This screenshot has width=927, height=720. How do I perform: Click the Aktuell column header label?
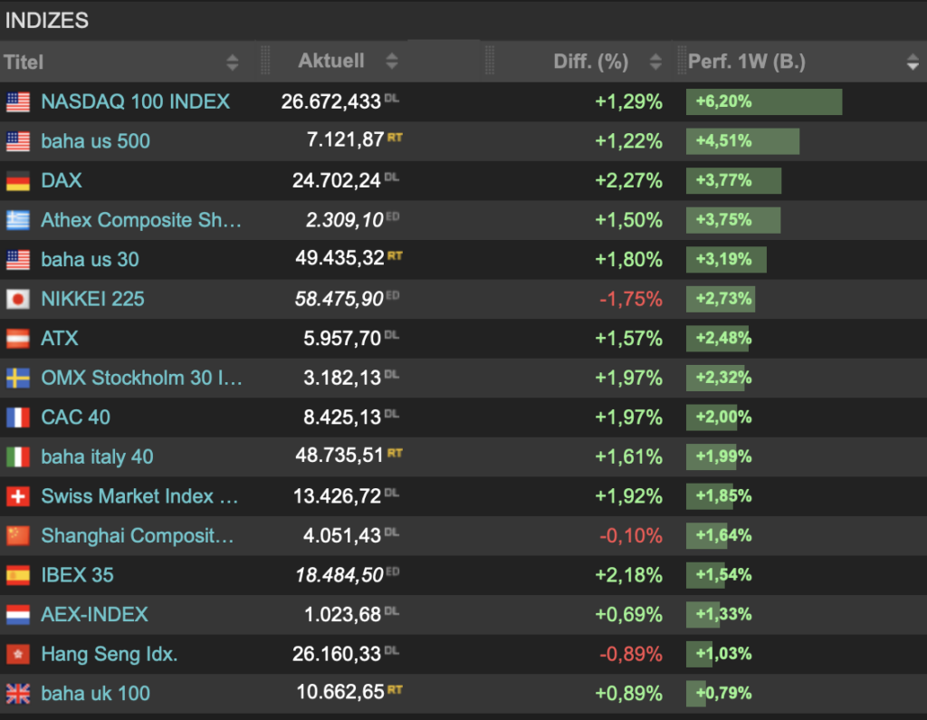click(x=331, y=62)
